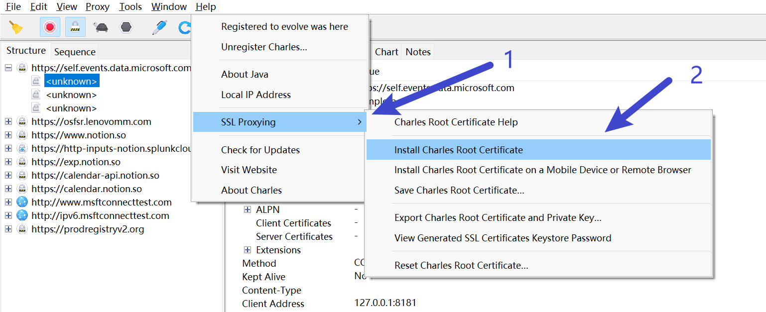Open the SSL Proxying submenu entry
The width and height of the screenshot is (766, 312).
pyautogui.click(x=279, y=122)
